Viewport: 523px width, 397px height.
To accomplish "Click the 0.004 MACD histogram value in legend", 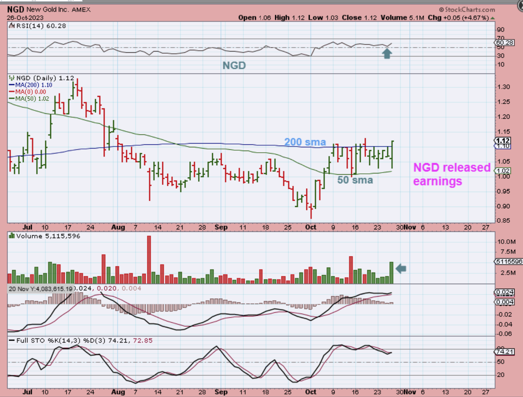I will [x=132, y=288].
